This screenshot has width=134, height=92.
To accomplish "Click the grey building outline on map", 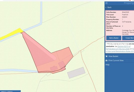I will click(x=76, y=73).
